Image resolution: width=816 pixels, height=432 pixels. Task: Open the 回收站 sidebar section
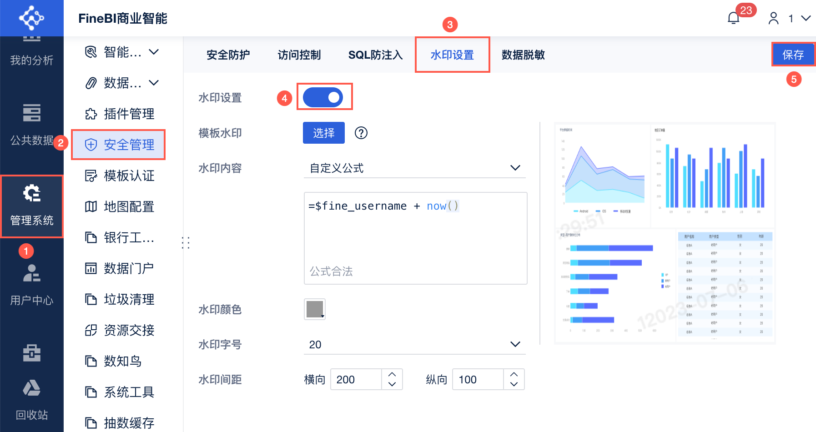tap(32, 400)
